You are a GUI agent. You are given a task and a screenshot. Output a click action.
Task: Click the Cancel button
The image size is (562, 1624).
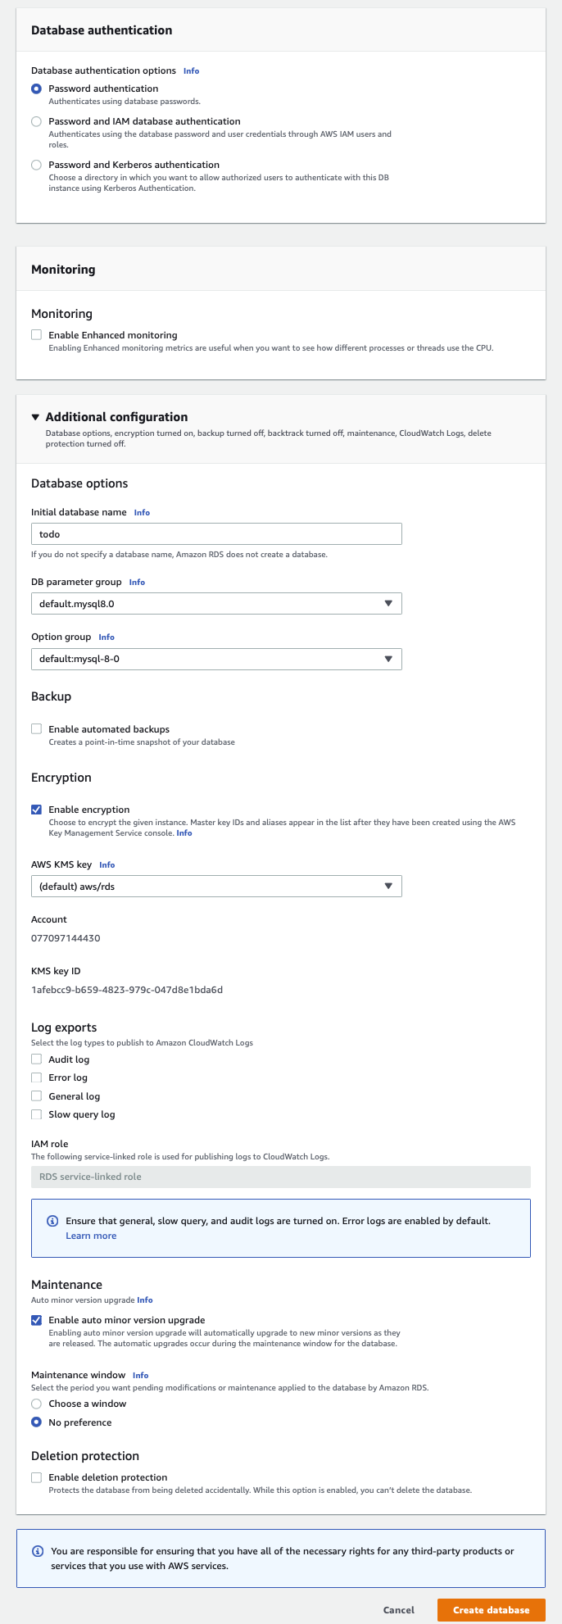point(399,1609)
